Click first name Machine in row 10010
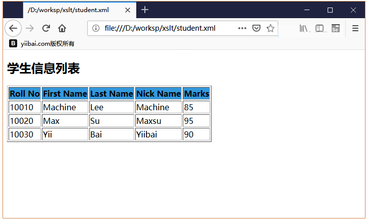Screen dimensions: 368x220 pos(65,107)
